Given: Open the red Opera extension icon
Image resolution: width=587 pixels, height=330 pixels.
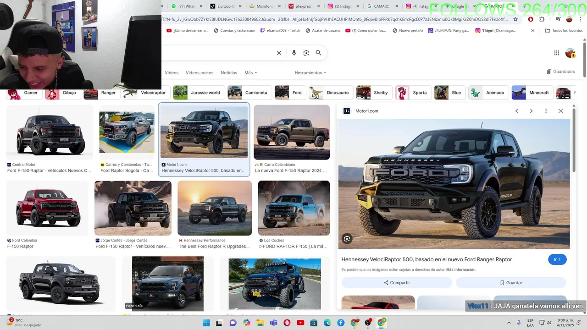Looking at the screenshot, I should (x=531, y=19).
